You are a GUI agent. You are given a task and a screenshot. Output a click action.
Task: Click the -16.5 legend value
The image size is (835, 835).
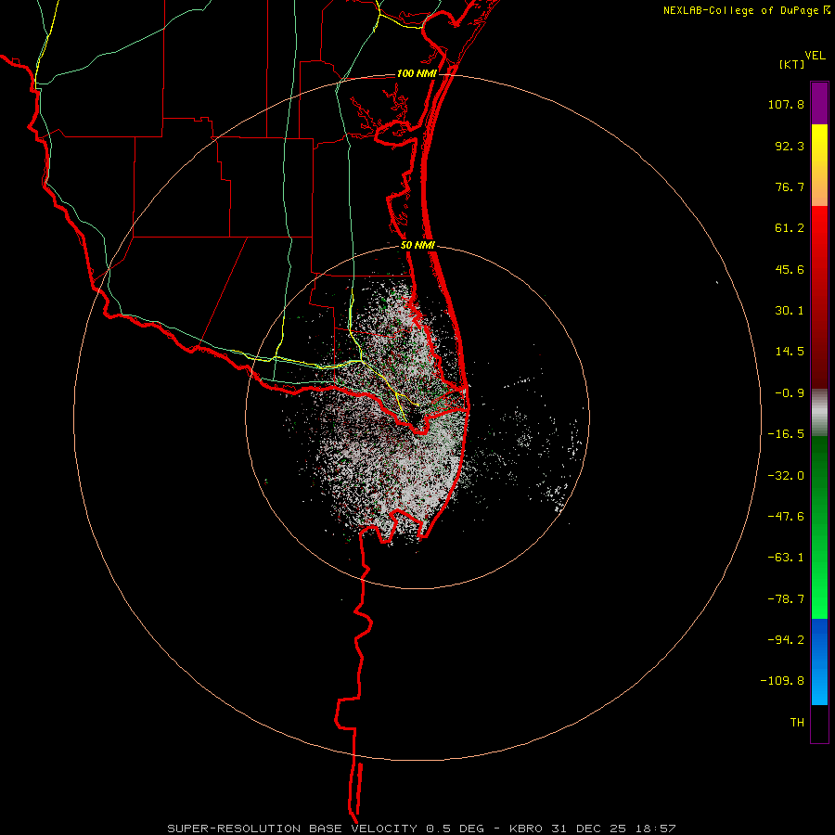click(x=786, y=434)
